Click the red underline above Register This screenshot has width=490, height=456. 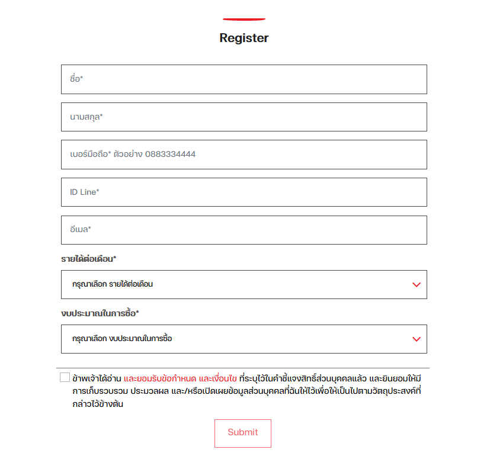click(244, 20)
